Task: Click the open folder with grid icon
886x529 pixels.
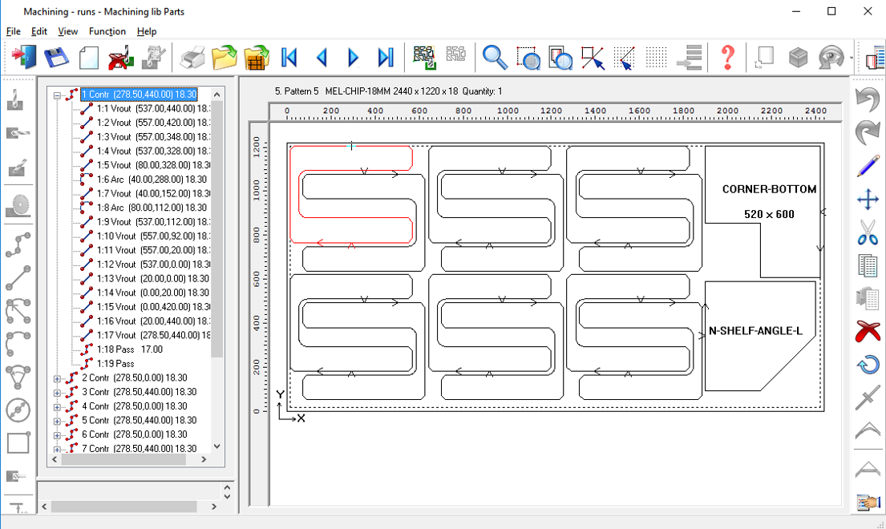Action: [257, 57]
